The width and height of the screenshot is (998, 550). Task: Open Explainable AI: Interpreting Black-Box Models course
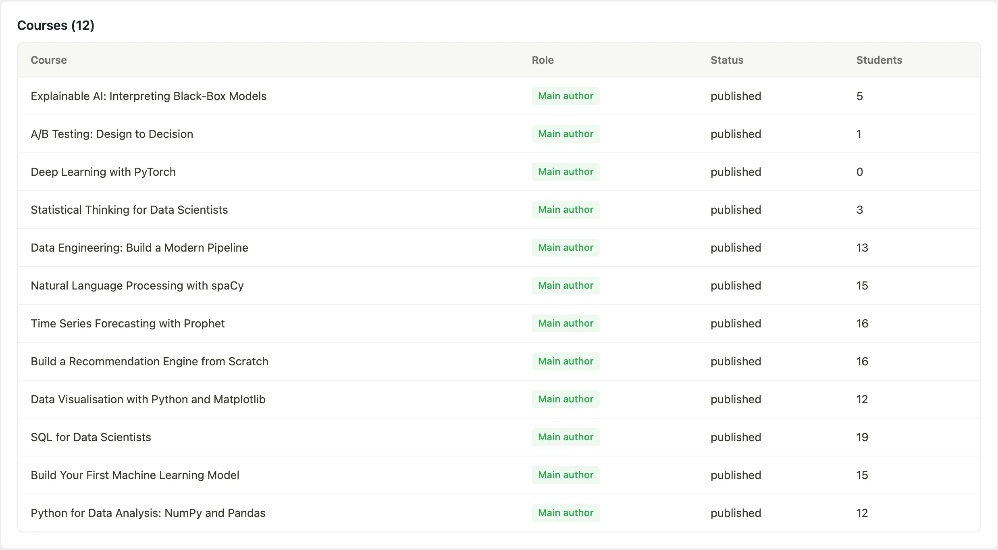[149, 96]
